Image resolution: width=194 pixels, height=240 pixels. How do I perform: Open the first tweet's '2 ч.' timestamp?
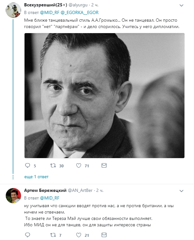click(x=94, y=5)
